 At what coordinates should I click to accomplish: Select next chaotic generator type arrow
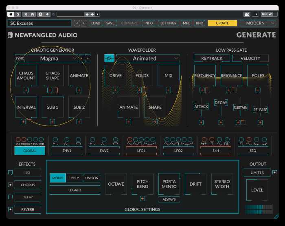click(x=88, y=58)
